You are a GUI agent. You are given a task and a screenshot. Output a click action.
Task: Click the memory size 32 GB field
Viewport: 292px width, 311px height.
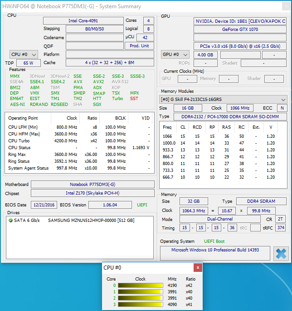click(194, 201)
